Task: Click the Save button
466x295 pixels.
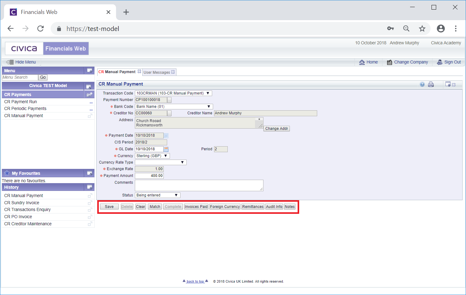Action: coord(109,207)
